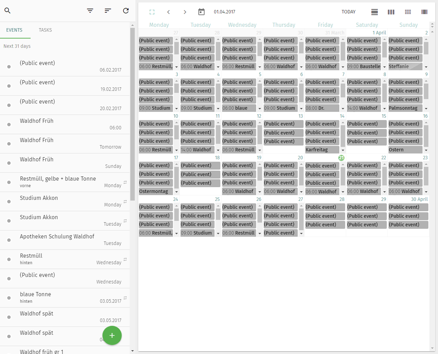
Task: Switch to day view icon
Action: (x=375, y=12)
